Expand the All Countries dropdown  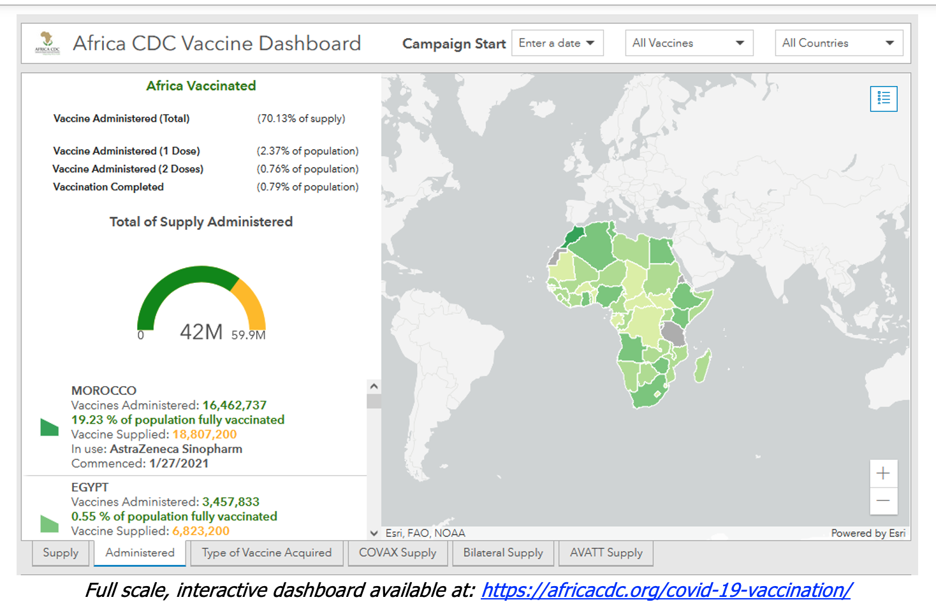(838, 43)
